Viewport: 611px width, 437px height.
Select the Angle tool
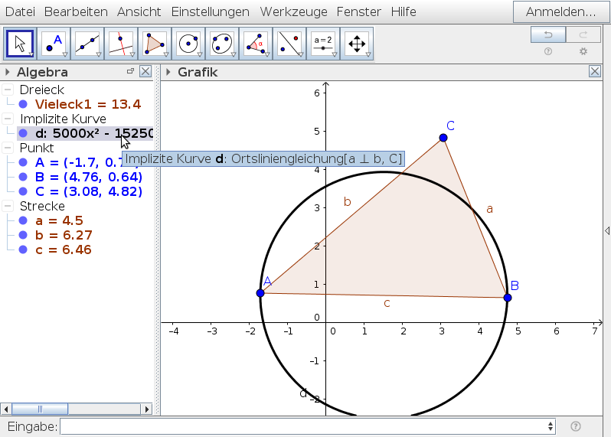pos(256,44)
